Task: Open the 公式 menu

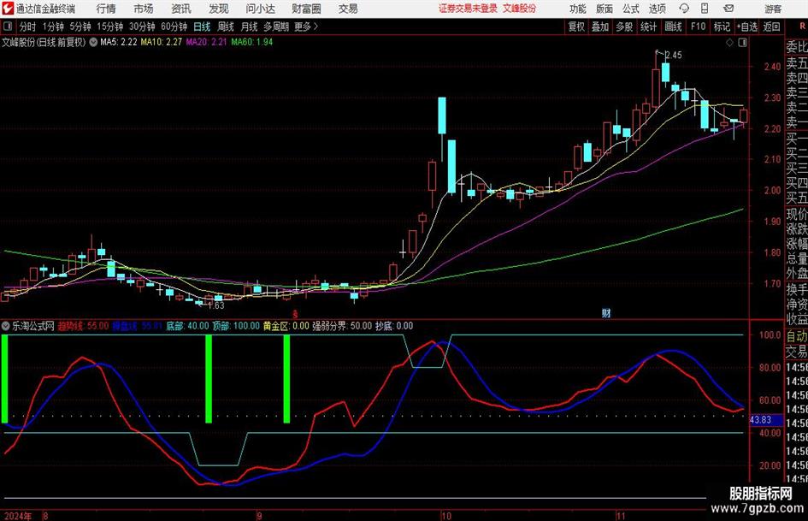Action: tap(631, 9)
